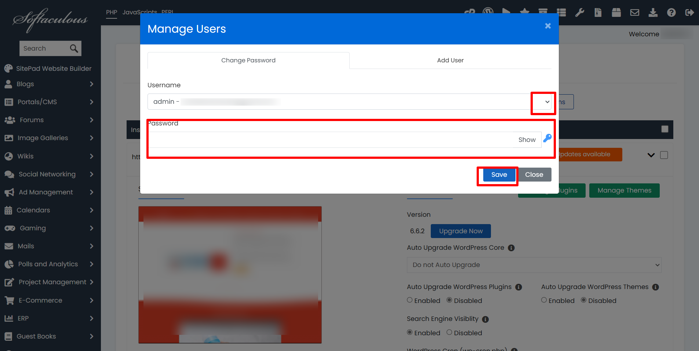Expand the Image Galleries category arrow

tap(91, 138)
